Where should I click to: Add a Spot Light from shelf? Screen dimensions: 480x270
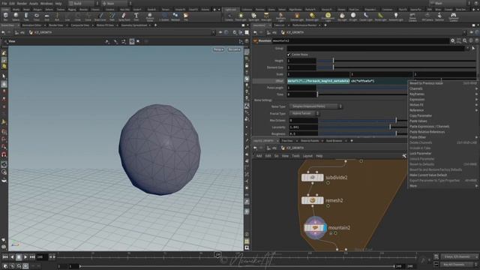(x=253, y=16)
